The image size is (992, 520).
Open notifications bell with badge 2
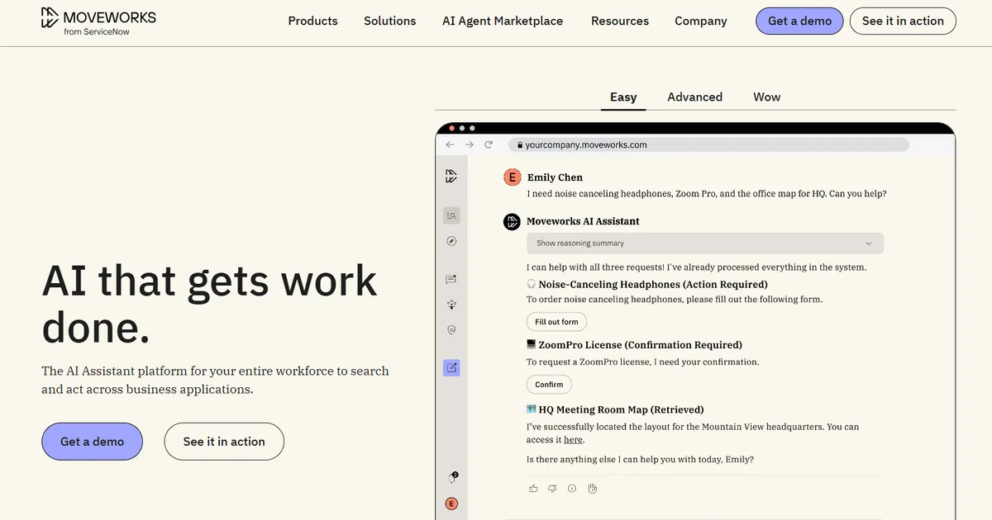pyautogui.click(x=452, y=477)
